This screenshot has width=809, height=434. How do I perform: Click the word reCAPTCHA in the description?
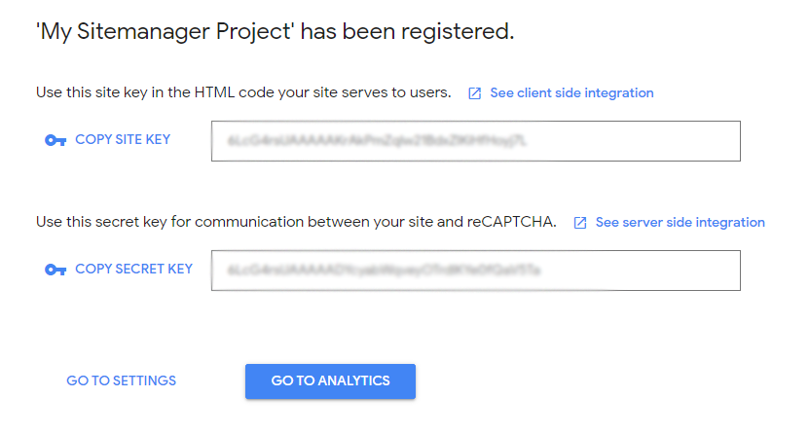coord(511,222)
